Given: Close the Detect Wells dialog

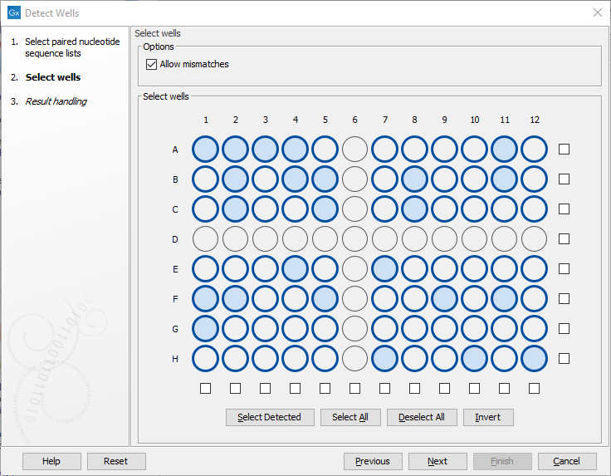Looking at the screenshot, I should [x=597, y=12].
